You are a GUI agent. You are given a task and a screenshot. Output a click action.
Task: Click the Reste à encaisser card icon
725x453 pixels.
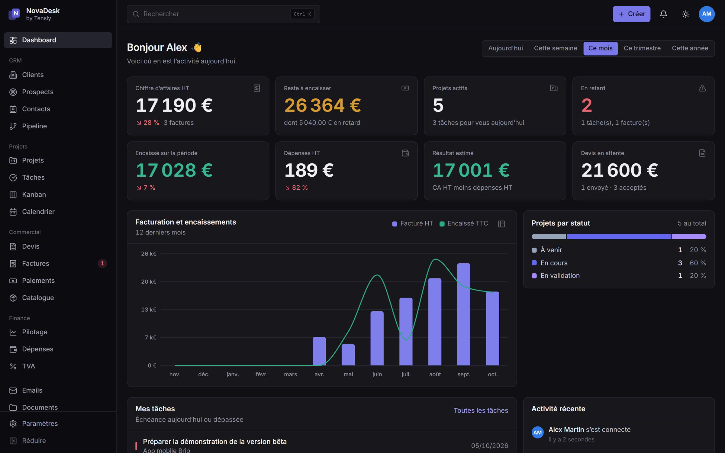pyautogui.click(x=405, y=88)
